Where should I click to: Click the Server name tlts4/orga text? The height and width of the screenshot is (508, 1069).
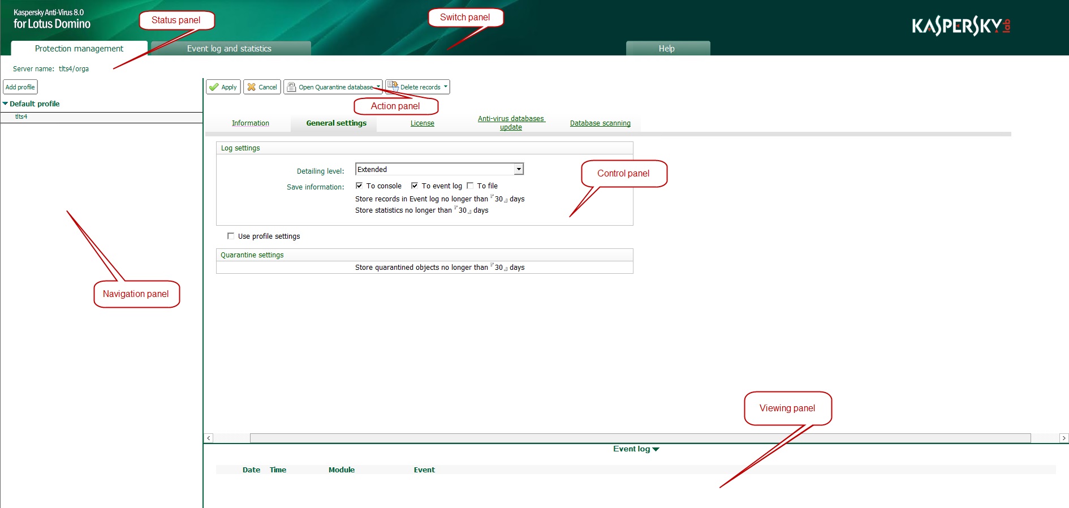coord(74,69)
